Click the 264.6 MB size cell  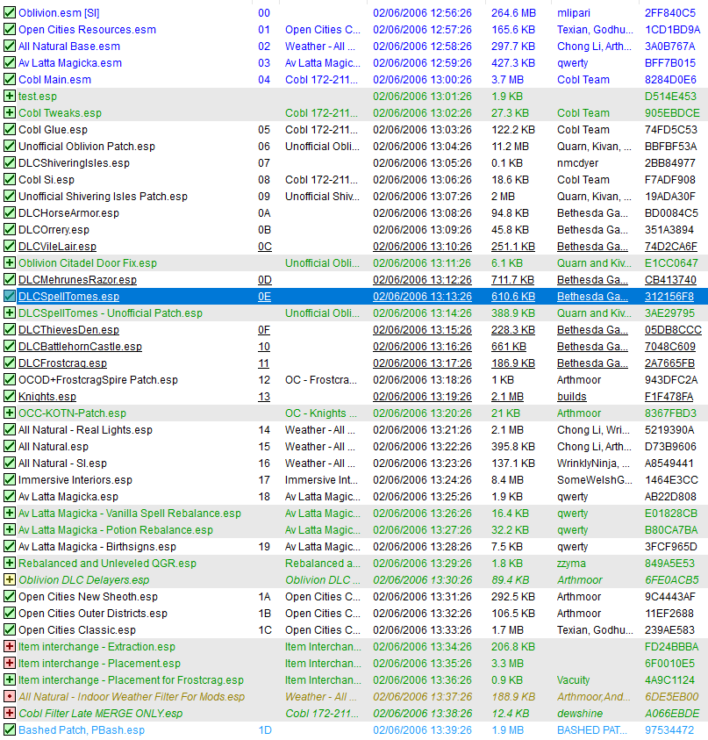coord(513,13)
